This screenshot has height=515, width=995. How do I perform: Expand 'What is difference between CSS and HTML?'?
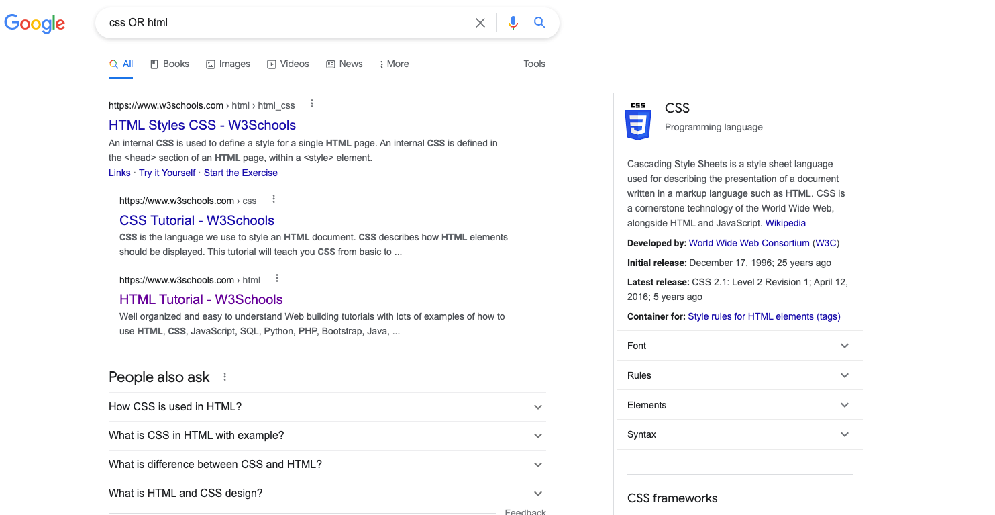(x=327, y=465)
